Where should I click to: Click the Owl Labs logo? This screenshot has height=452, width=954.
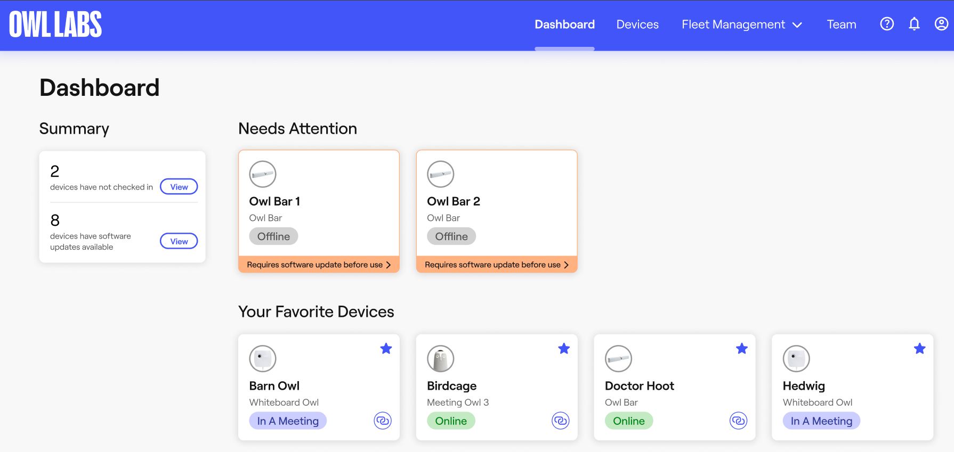55,24
